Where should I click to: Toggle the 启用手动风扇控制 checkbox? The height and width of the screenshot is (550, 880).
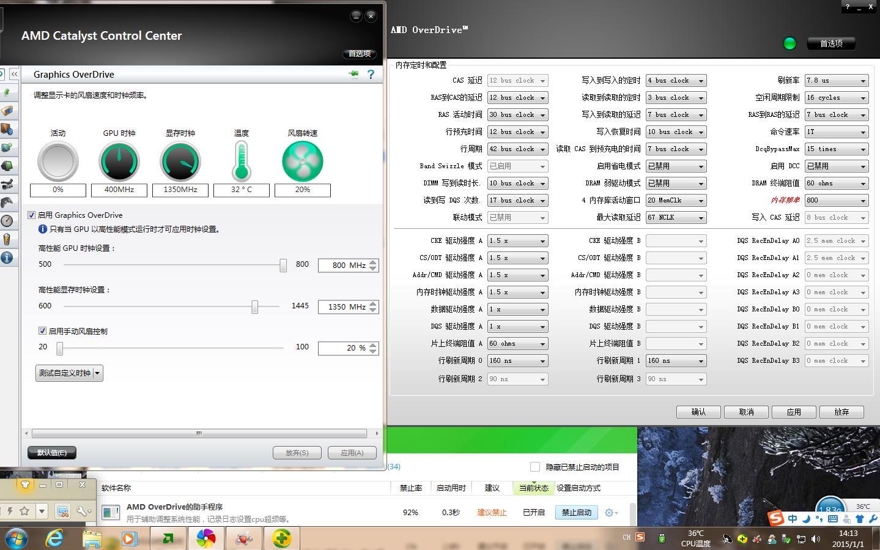pyautogui.click(x=43, y=331)
